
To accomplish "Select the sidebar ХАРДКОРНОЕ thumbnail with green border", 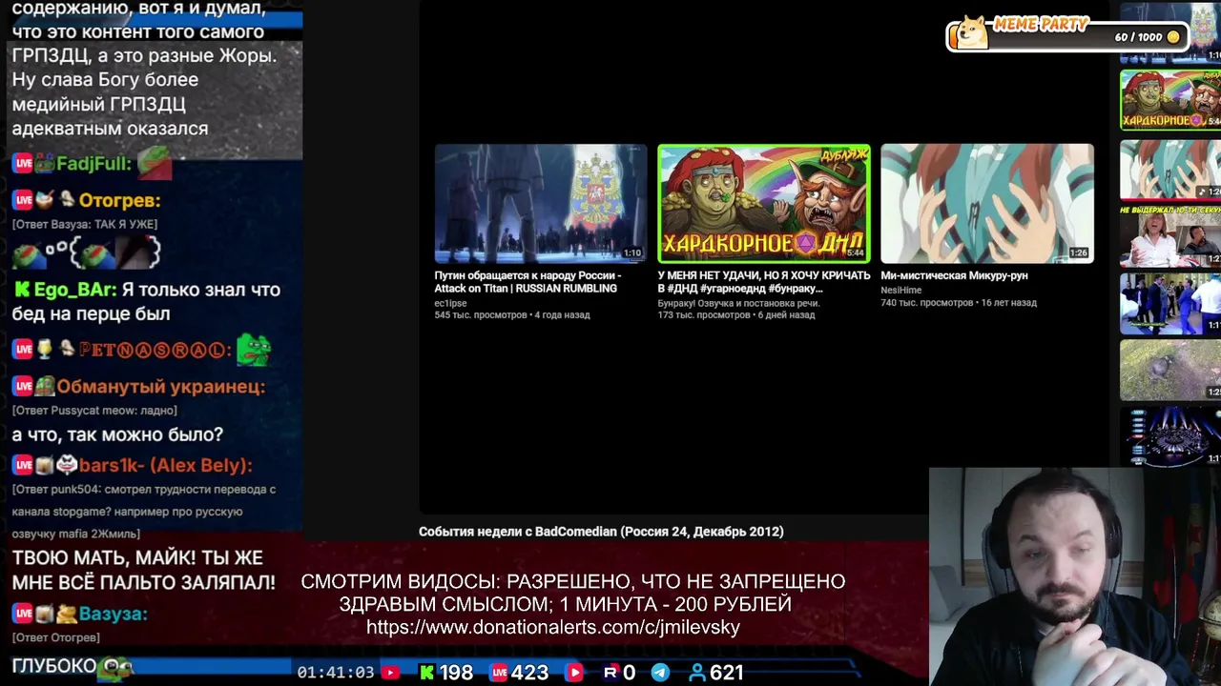I will tap(1170, 100).
